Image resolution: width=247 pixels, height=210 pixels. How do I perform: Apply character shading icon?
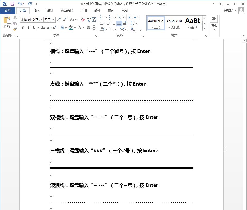pos(88,28)
